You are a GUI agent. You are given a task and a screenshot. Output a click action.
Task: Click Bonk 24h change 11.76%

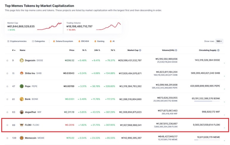pyautogui.click(x=96, y=99)
